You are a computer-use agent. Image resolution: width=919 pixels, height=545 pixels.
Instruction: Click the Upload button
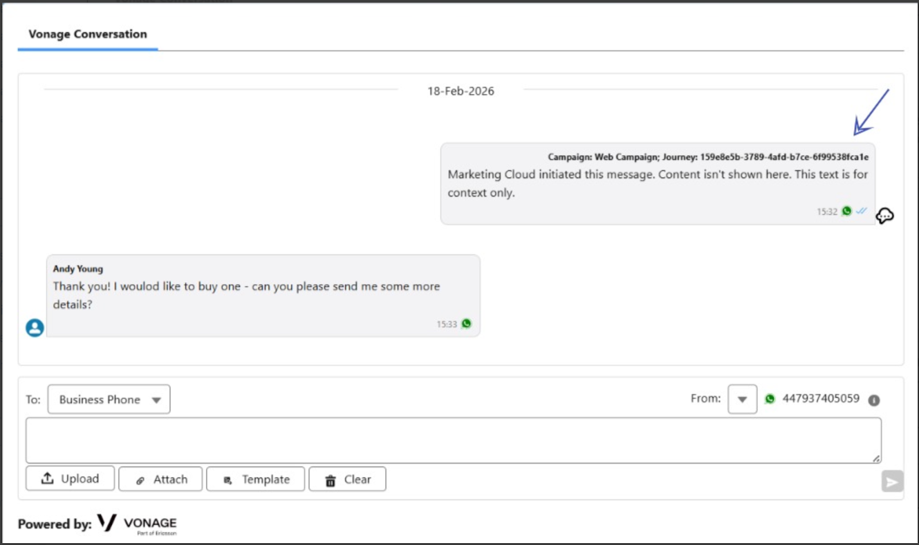point(70,478)
